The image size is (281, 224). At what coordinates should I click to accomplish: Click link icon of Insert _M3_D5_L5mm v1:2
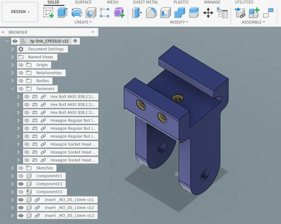(37, 208)
